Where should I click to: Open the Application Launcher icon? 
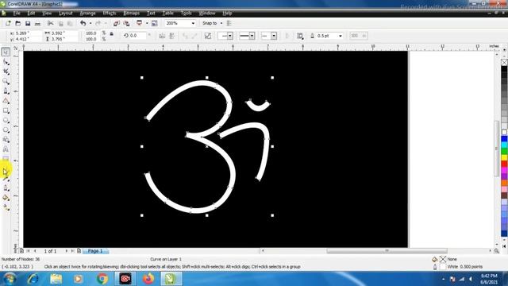coord(140,23)
